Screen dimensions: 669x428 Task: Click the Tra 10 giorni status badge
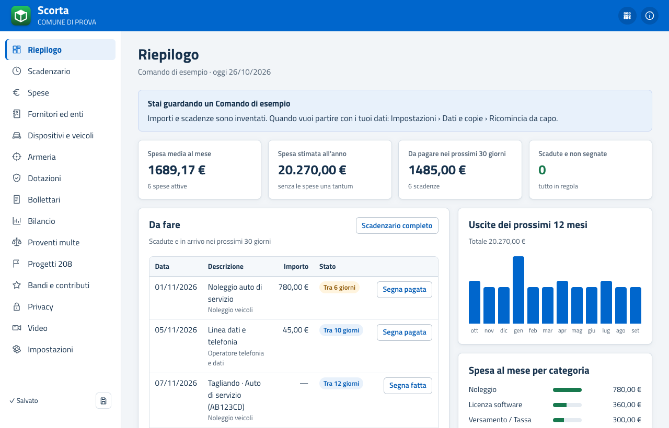click(341, 330)
